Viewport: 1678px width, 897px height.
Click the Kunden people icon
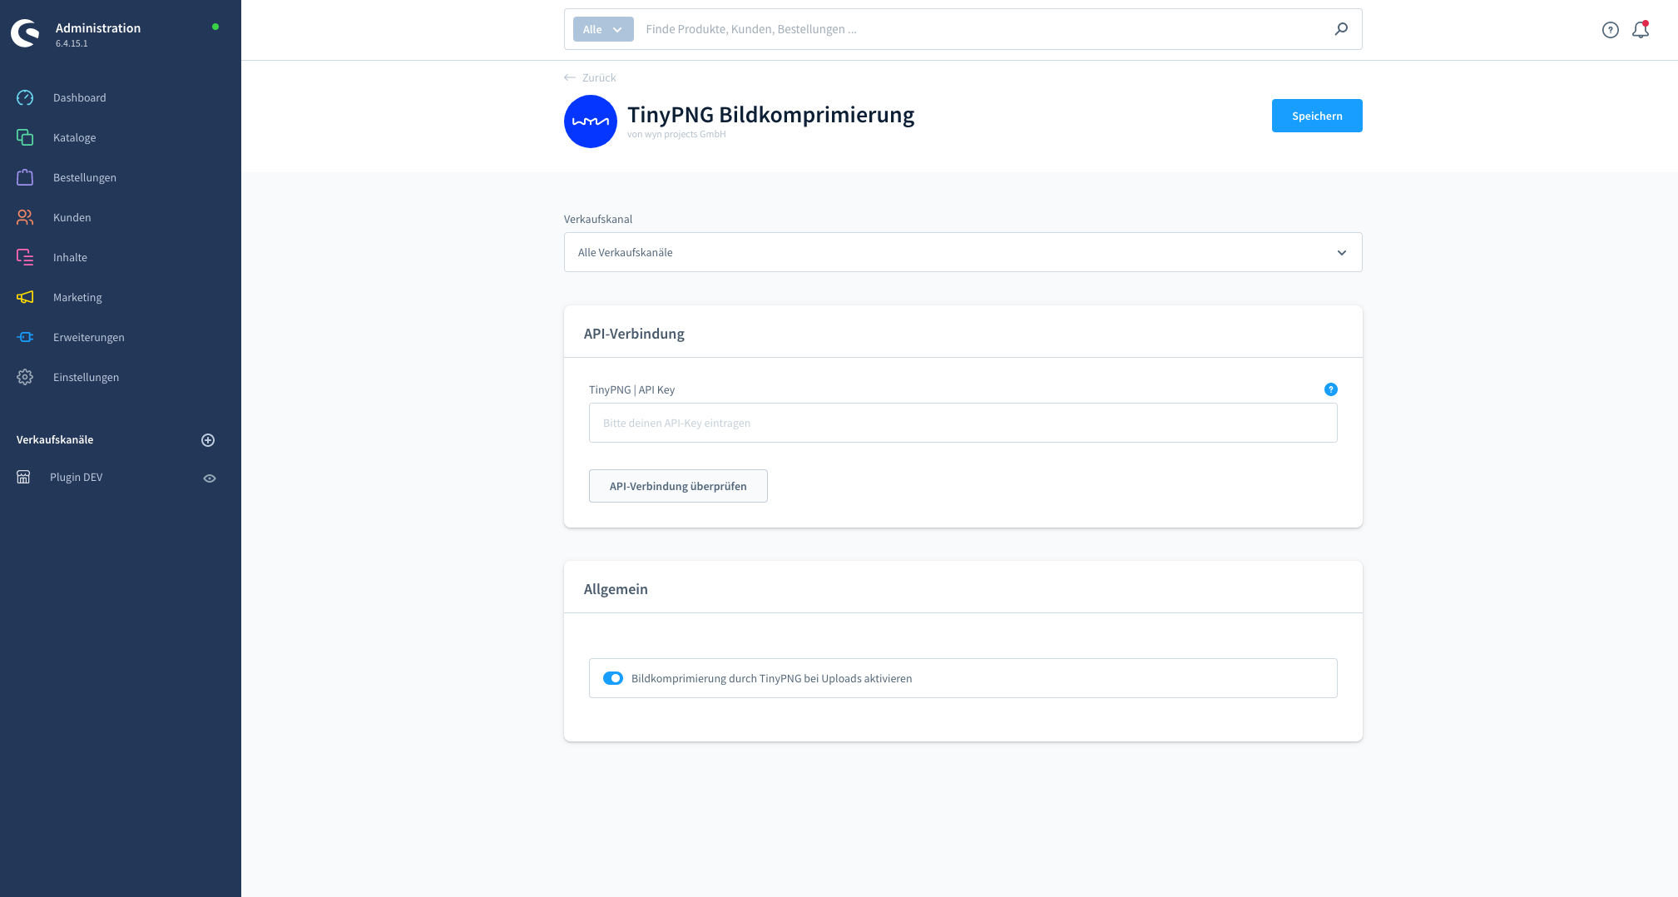[25, 217]
